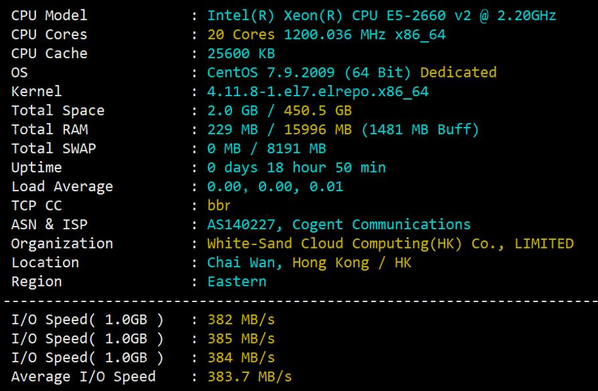Click the '382 MB/s' I/O speed value
The width and height of the screenshot is (598, 391).
coord(241,319)
